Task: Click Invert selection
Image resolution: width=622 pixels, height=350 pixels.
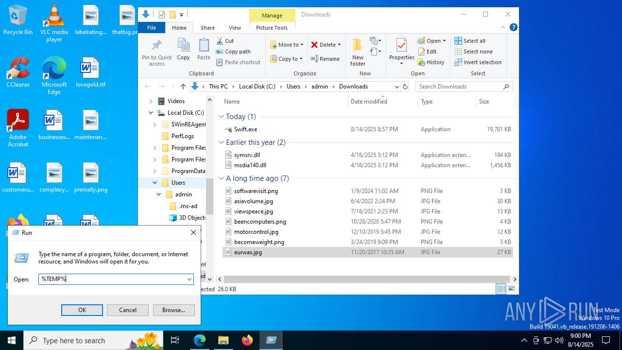Action: click(x=478, y=62)
